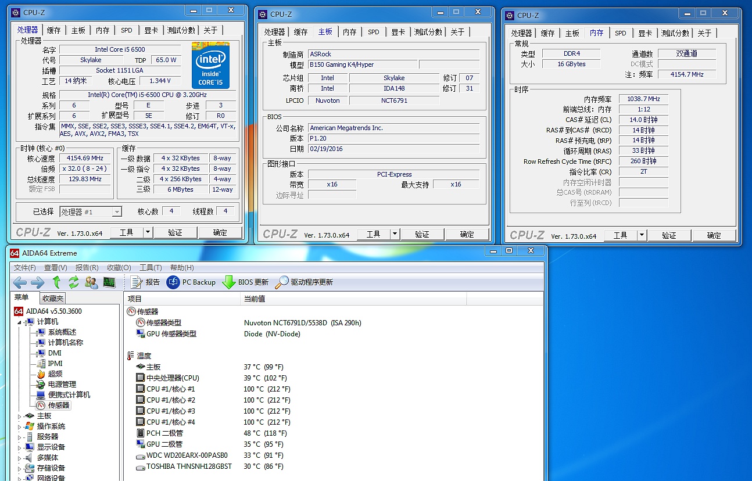752x481 pixels.
Task: Click 验证 in the processor CPU-Z window
Action: 175,232
